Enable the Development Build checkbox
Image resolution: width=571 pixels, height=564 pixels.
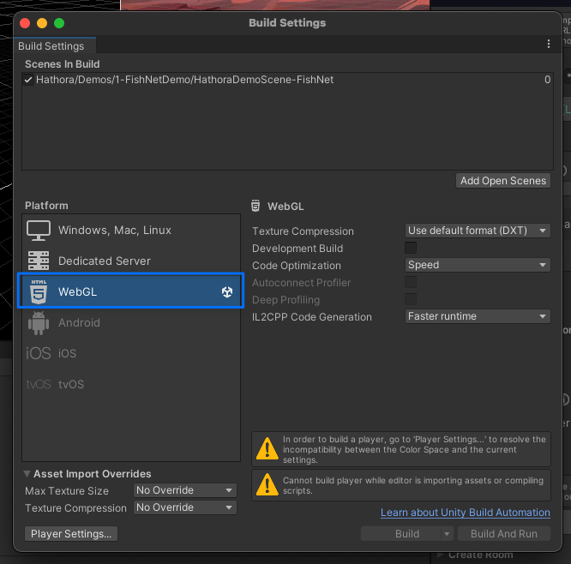tap(411, 248)
